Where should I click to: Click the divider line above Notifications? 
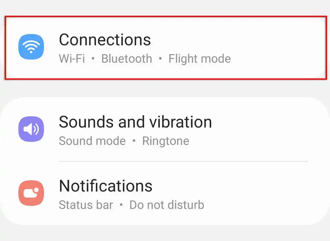[x=183, y=161]
